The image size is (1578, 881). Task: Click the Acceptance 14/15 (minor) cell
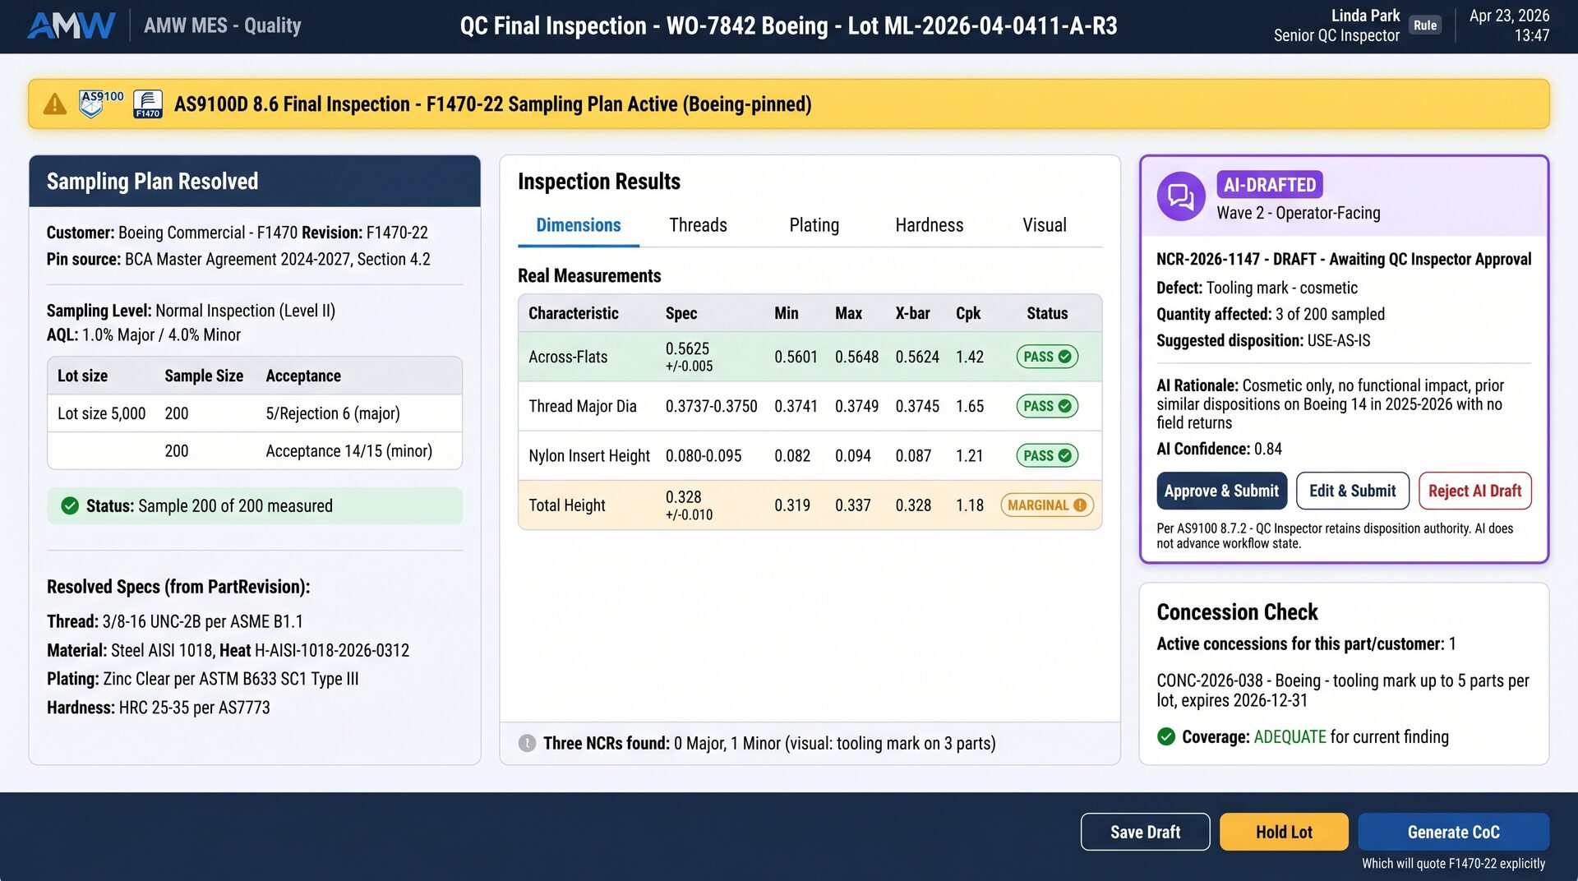click(x=349, y=451)
